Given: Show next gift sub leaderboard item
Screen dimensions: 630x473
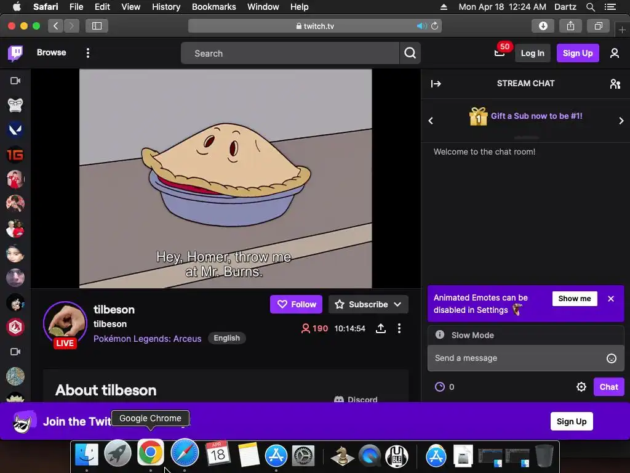Looking at the screenshot, I should 621,121.
